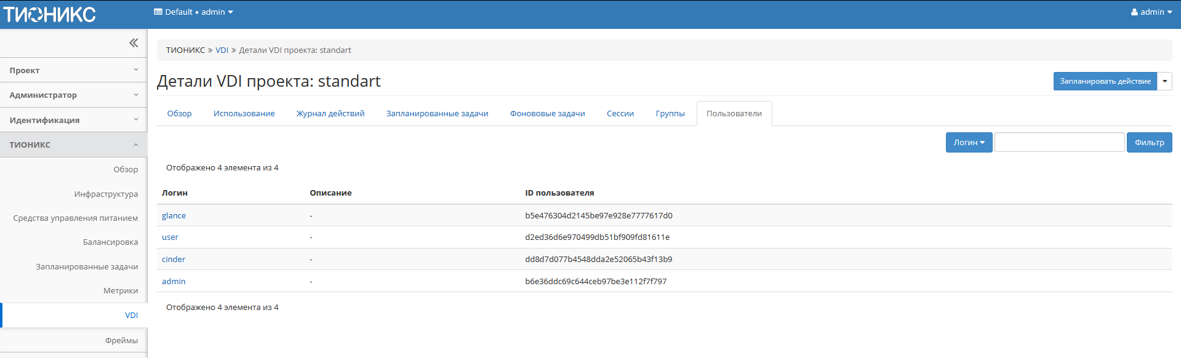Open the Default • admin project selector
Viewport: 1181px width, 358px height.
pos(193,12)
